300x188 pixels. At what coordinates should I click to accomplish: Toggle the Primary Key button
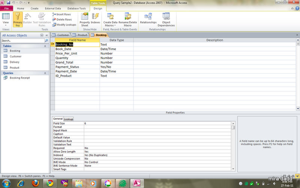coord(18,20)
